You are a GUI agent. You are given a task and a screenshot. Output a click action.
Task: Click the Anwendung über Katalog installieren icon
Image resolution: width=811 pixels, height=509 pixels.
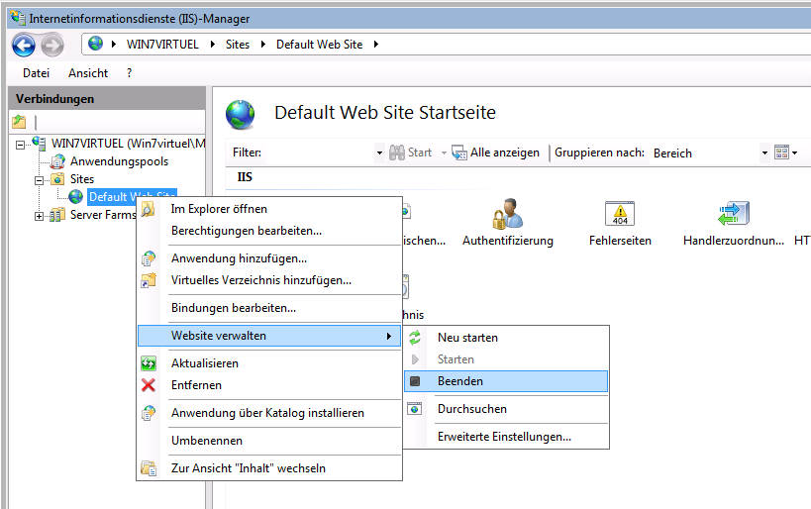pyautogui.click(x=149, y=413)
